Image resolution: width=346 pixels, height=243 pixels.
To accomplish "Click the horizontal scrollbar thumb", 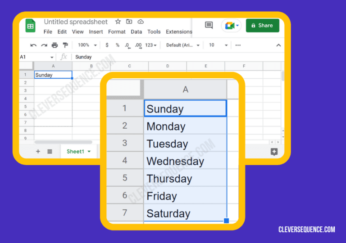I will pyautogui.click(x=64, y=142).
